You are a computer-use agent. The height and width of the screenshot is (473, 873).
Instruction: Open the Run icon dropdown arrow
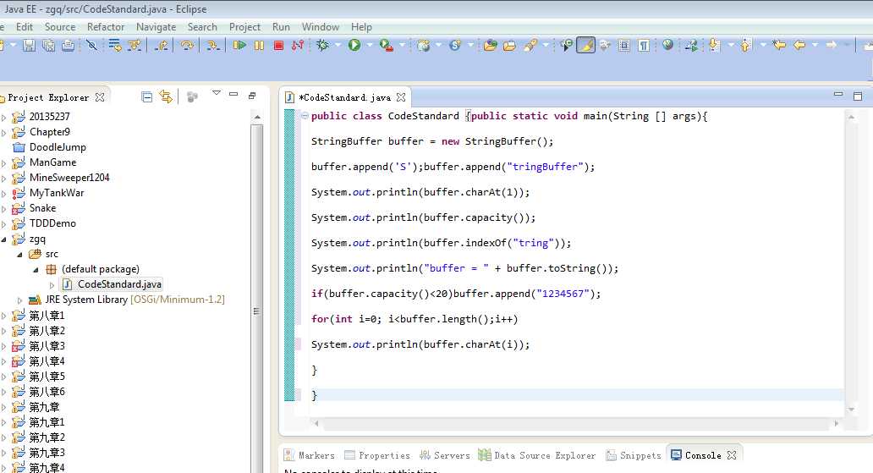(369, 45)
